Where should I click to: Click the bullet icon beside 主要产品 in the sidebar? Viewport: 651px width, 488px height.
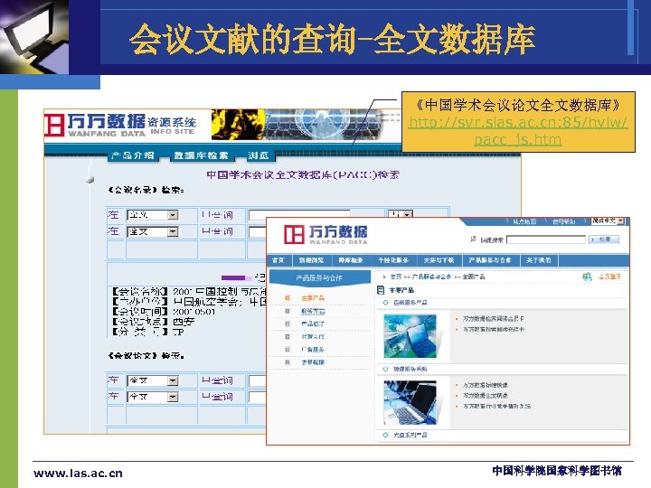tap(288, 298)
